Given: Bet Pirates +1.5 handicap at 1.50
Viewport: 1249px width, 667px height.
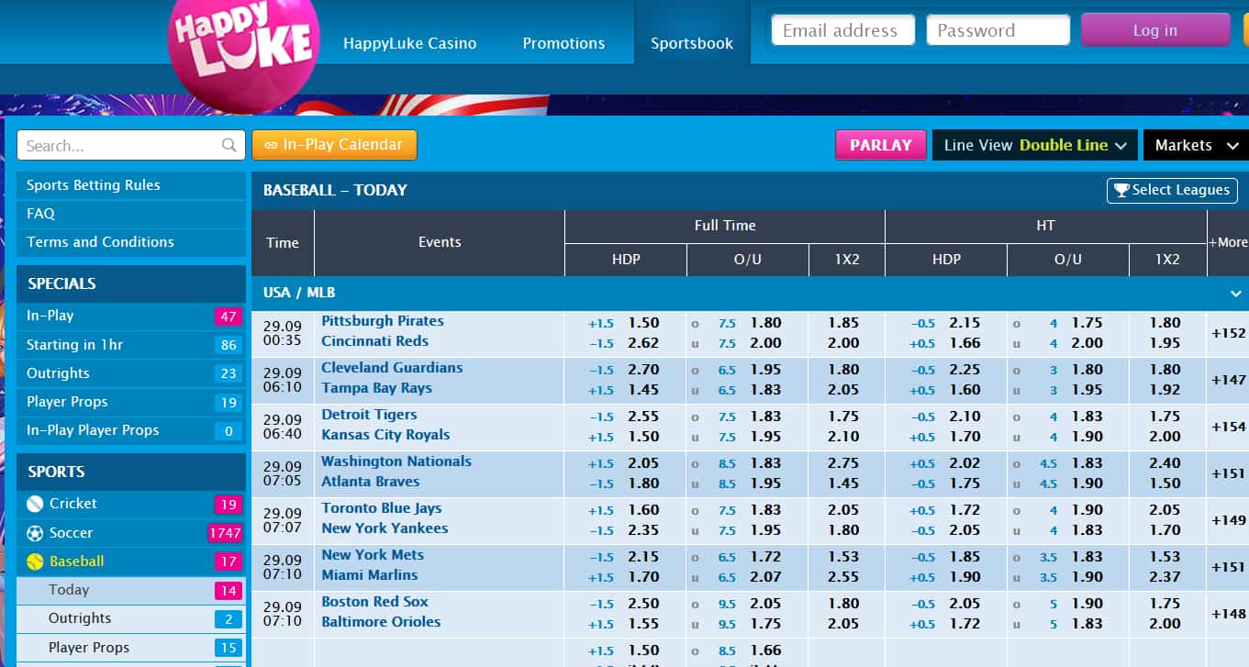Looking at the screenshot, I should point(643,323).
